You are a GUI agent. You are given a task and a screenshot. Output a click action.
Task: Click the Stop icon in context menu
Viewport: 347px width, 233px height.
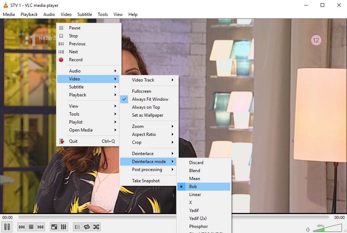[61, 36]
